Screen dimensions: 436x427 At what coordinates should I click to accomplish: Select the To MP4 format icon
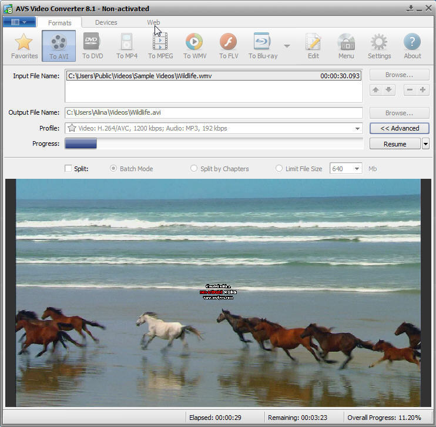click(x=126, y=41)
